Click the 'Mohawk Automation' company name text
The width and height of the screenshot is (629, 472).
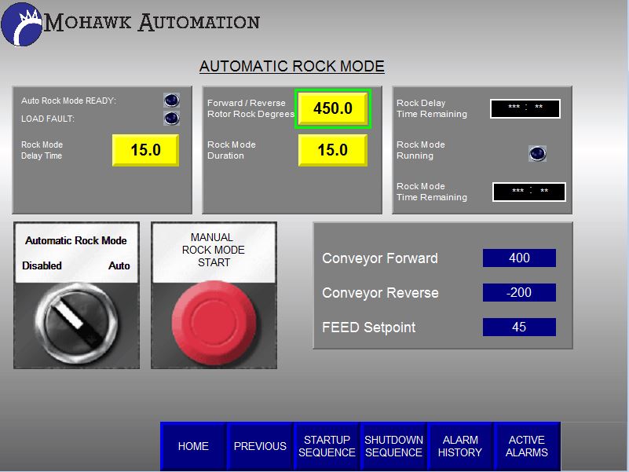point(152,22)
